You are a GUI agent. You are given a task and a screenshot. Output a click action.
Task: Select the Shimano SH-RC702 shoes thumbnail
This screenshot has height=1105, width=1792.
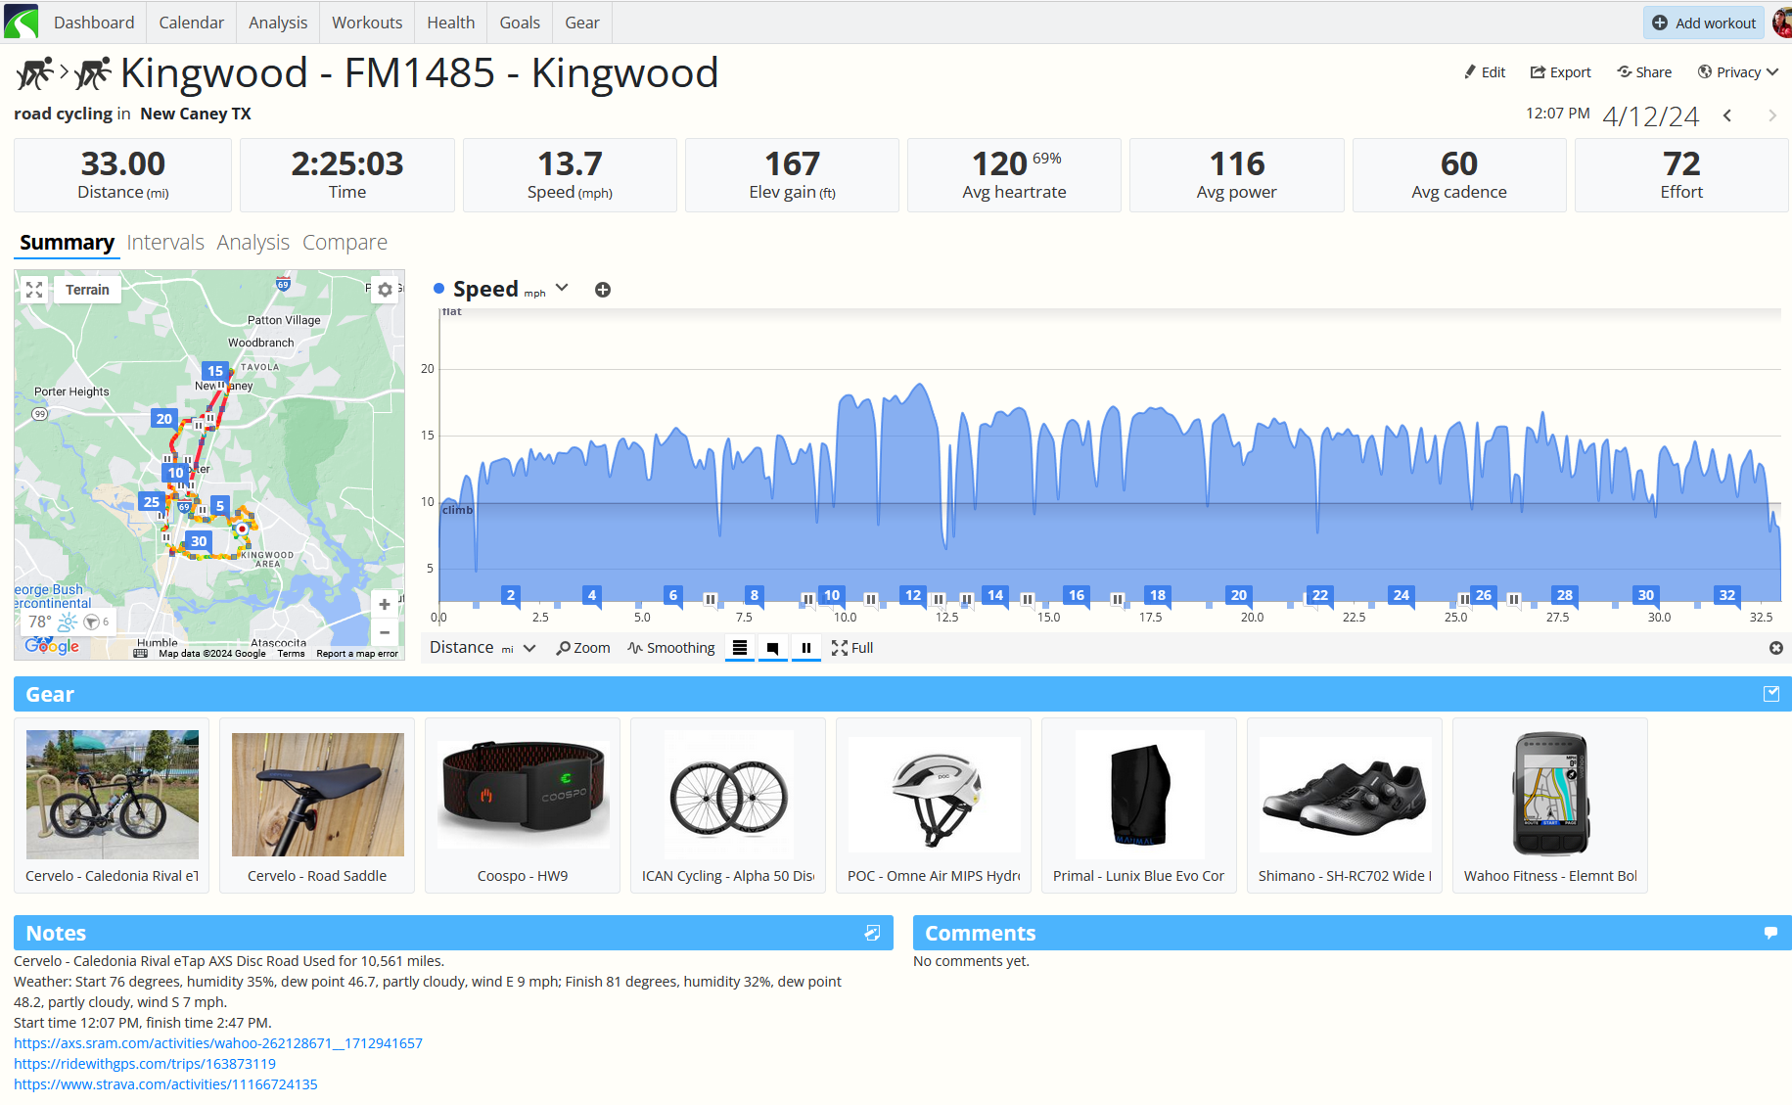(x=1345, y=806)
